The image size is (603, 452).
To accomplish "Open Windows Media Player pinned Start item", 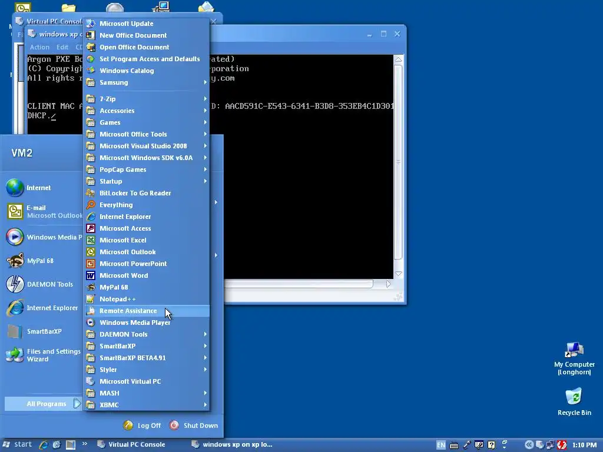I will (42, 237).
